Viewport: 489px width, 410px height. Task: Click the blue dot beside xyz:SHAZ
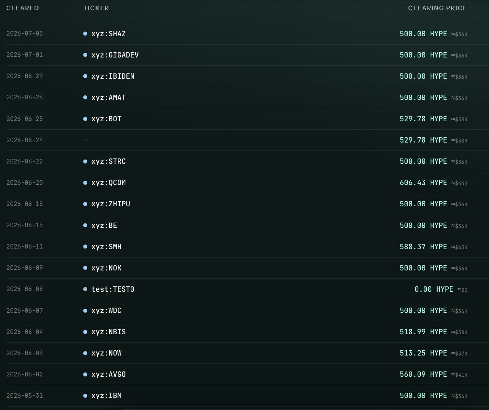click(x=85, y=34)
